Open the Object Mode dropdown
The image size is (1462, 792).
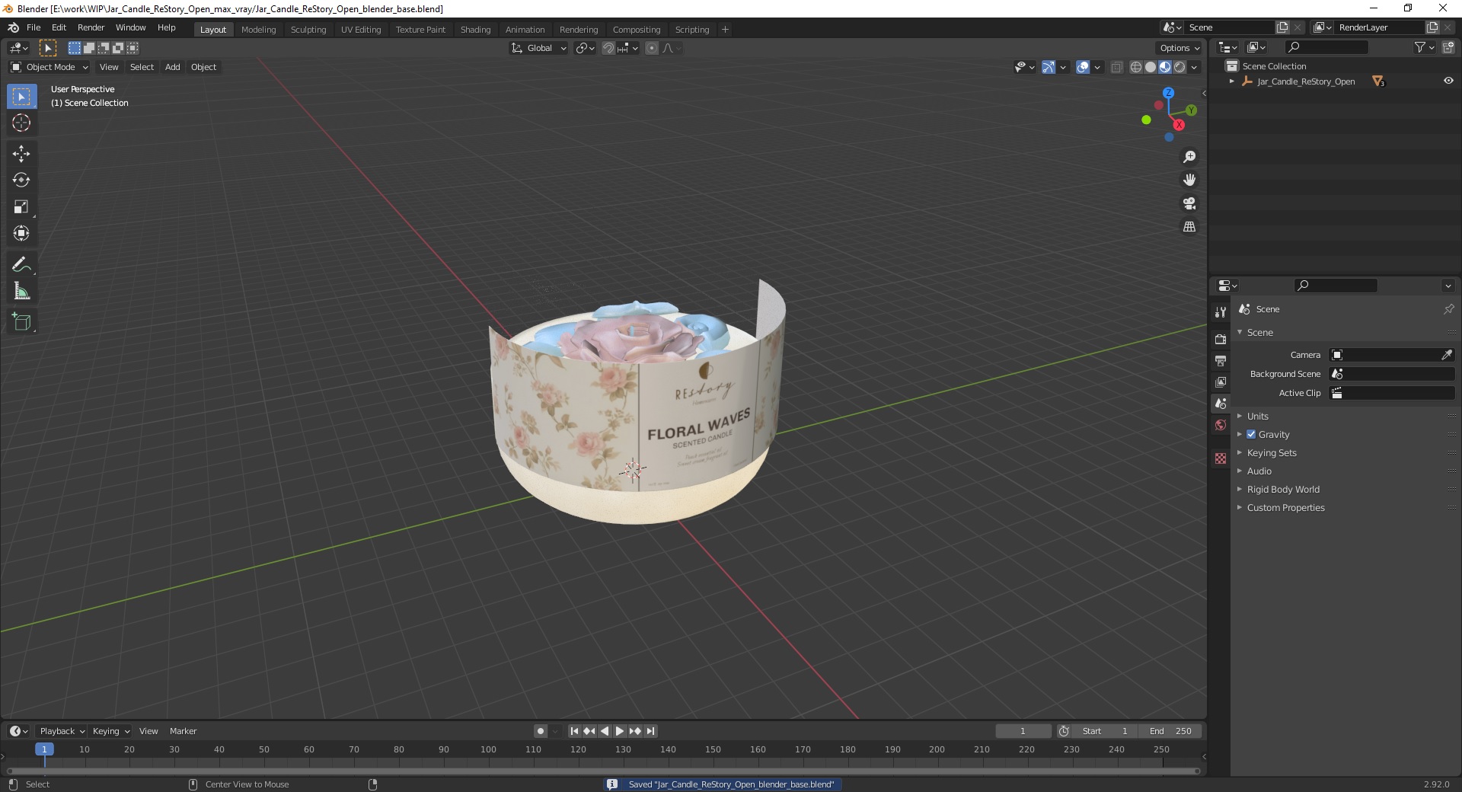49,67
